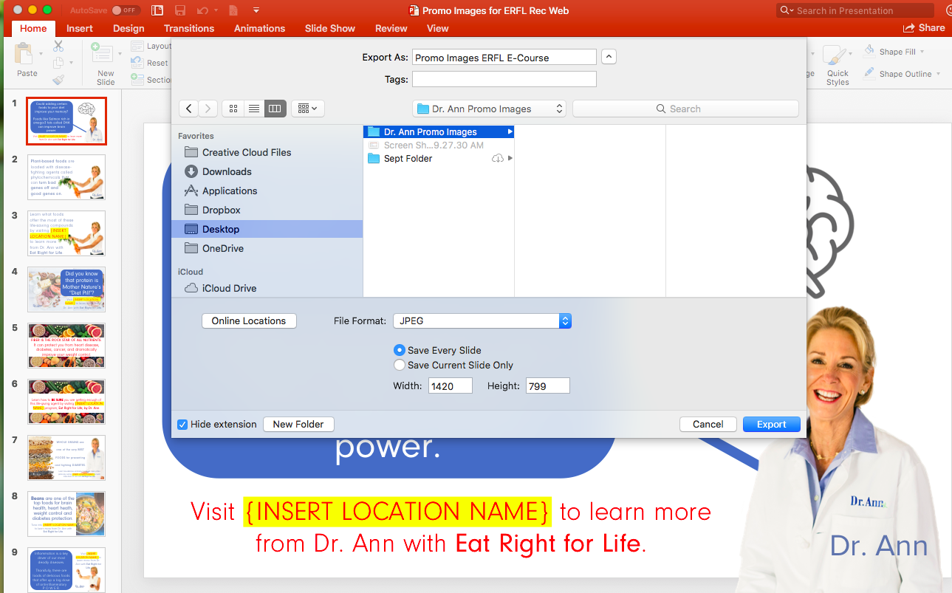Image resolution: width=952 pixels, height=593 pixels.
Task: Open the Shape Fill dropdown arrow
Action: coord(922,52)
